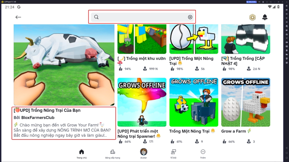
Task: Clear the search field with X icon
Action: (x=190, y=17)
